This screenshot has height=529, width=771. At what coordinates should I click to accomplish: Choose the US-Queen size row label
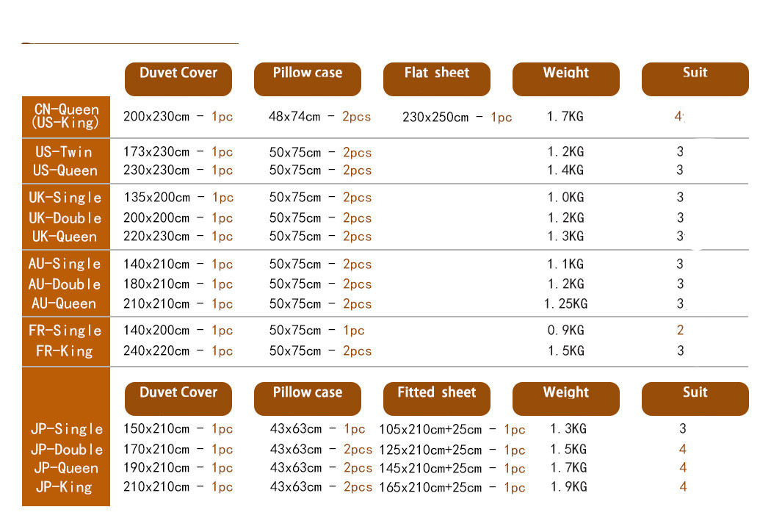tap(65, 170)
